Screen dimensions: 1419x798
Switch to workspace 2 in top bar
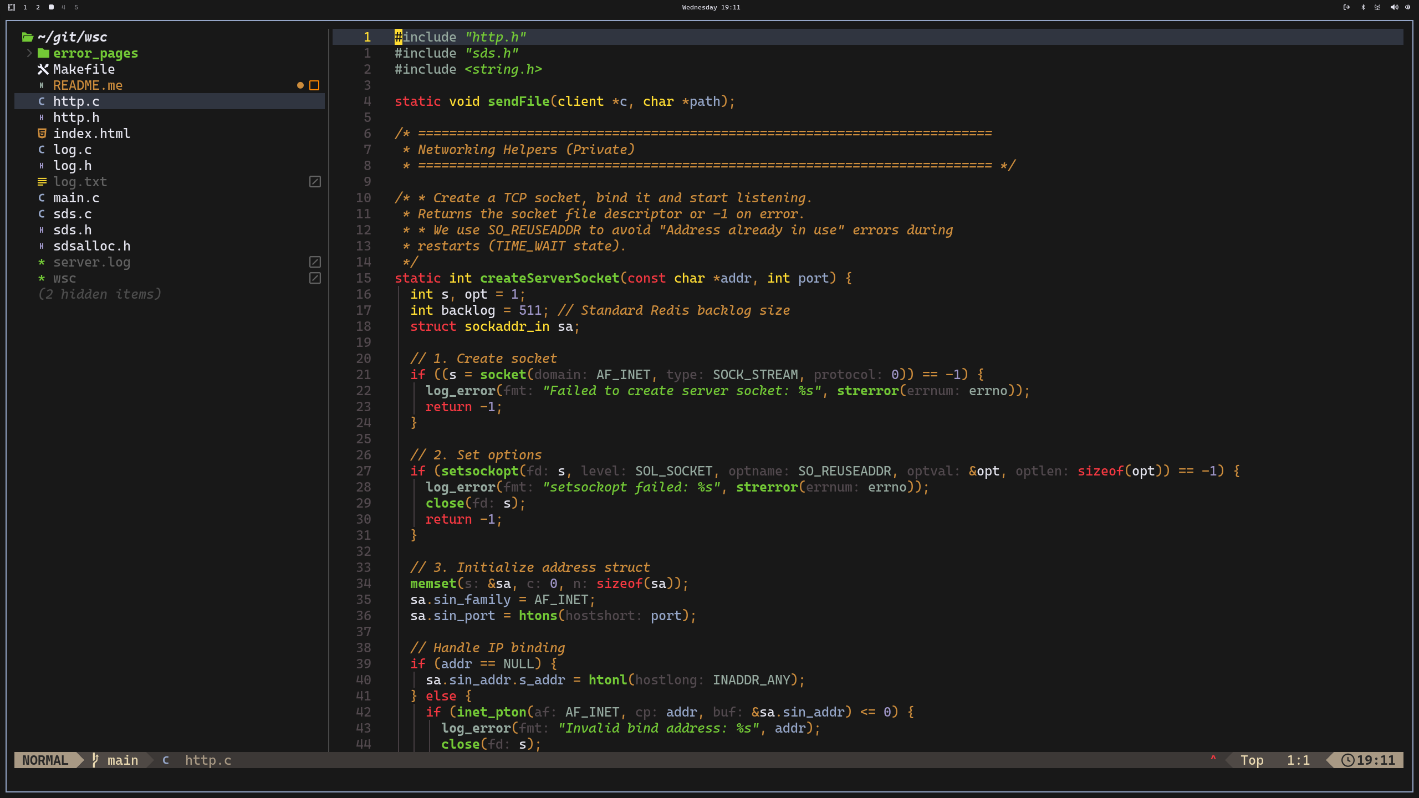tap(38, 7)
